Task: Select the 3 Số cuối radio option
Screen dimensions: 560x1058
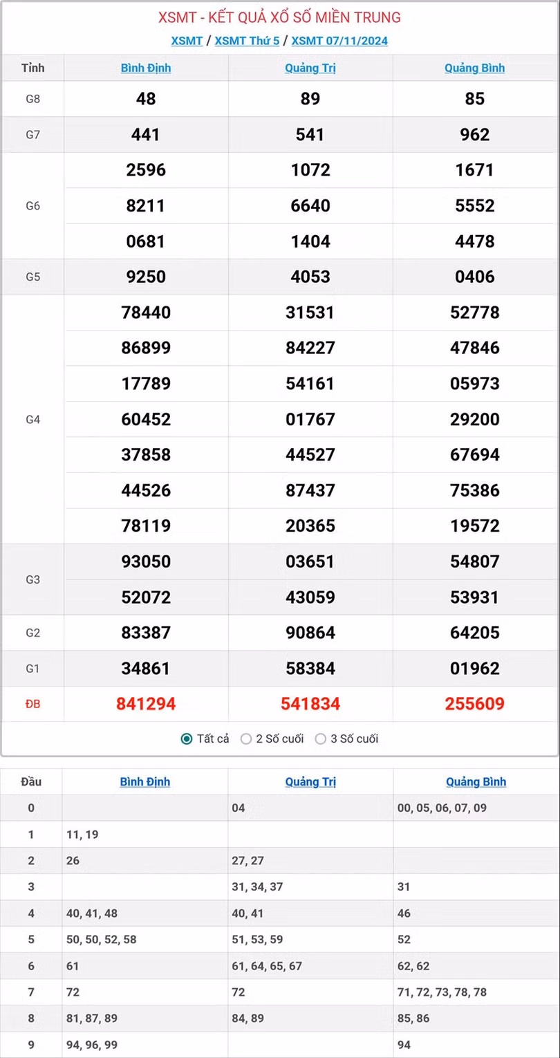Action: click(x=321, y=739)
